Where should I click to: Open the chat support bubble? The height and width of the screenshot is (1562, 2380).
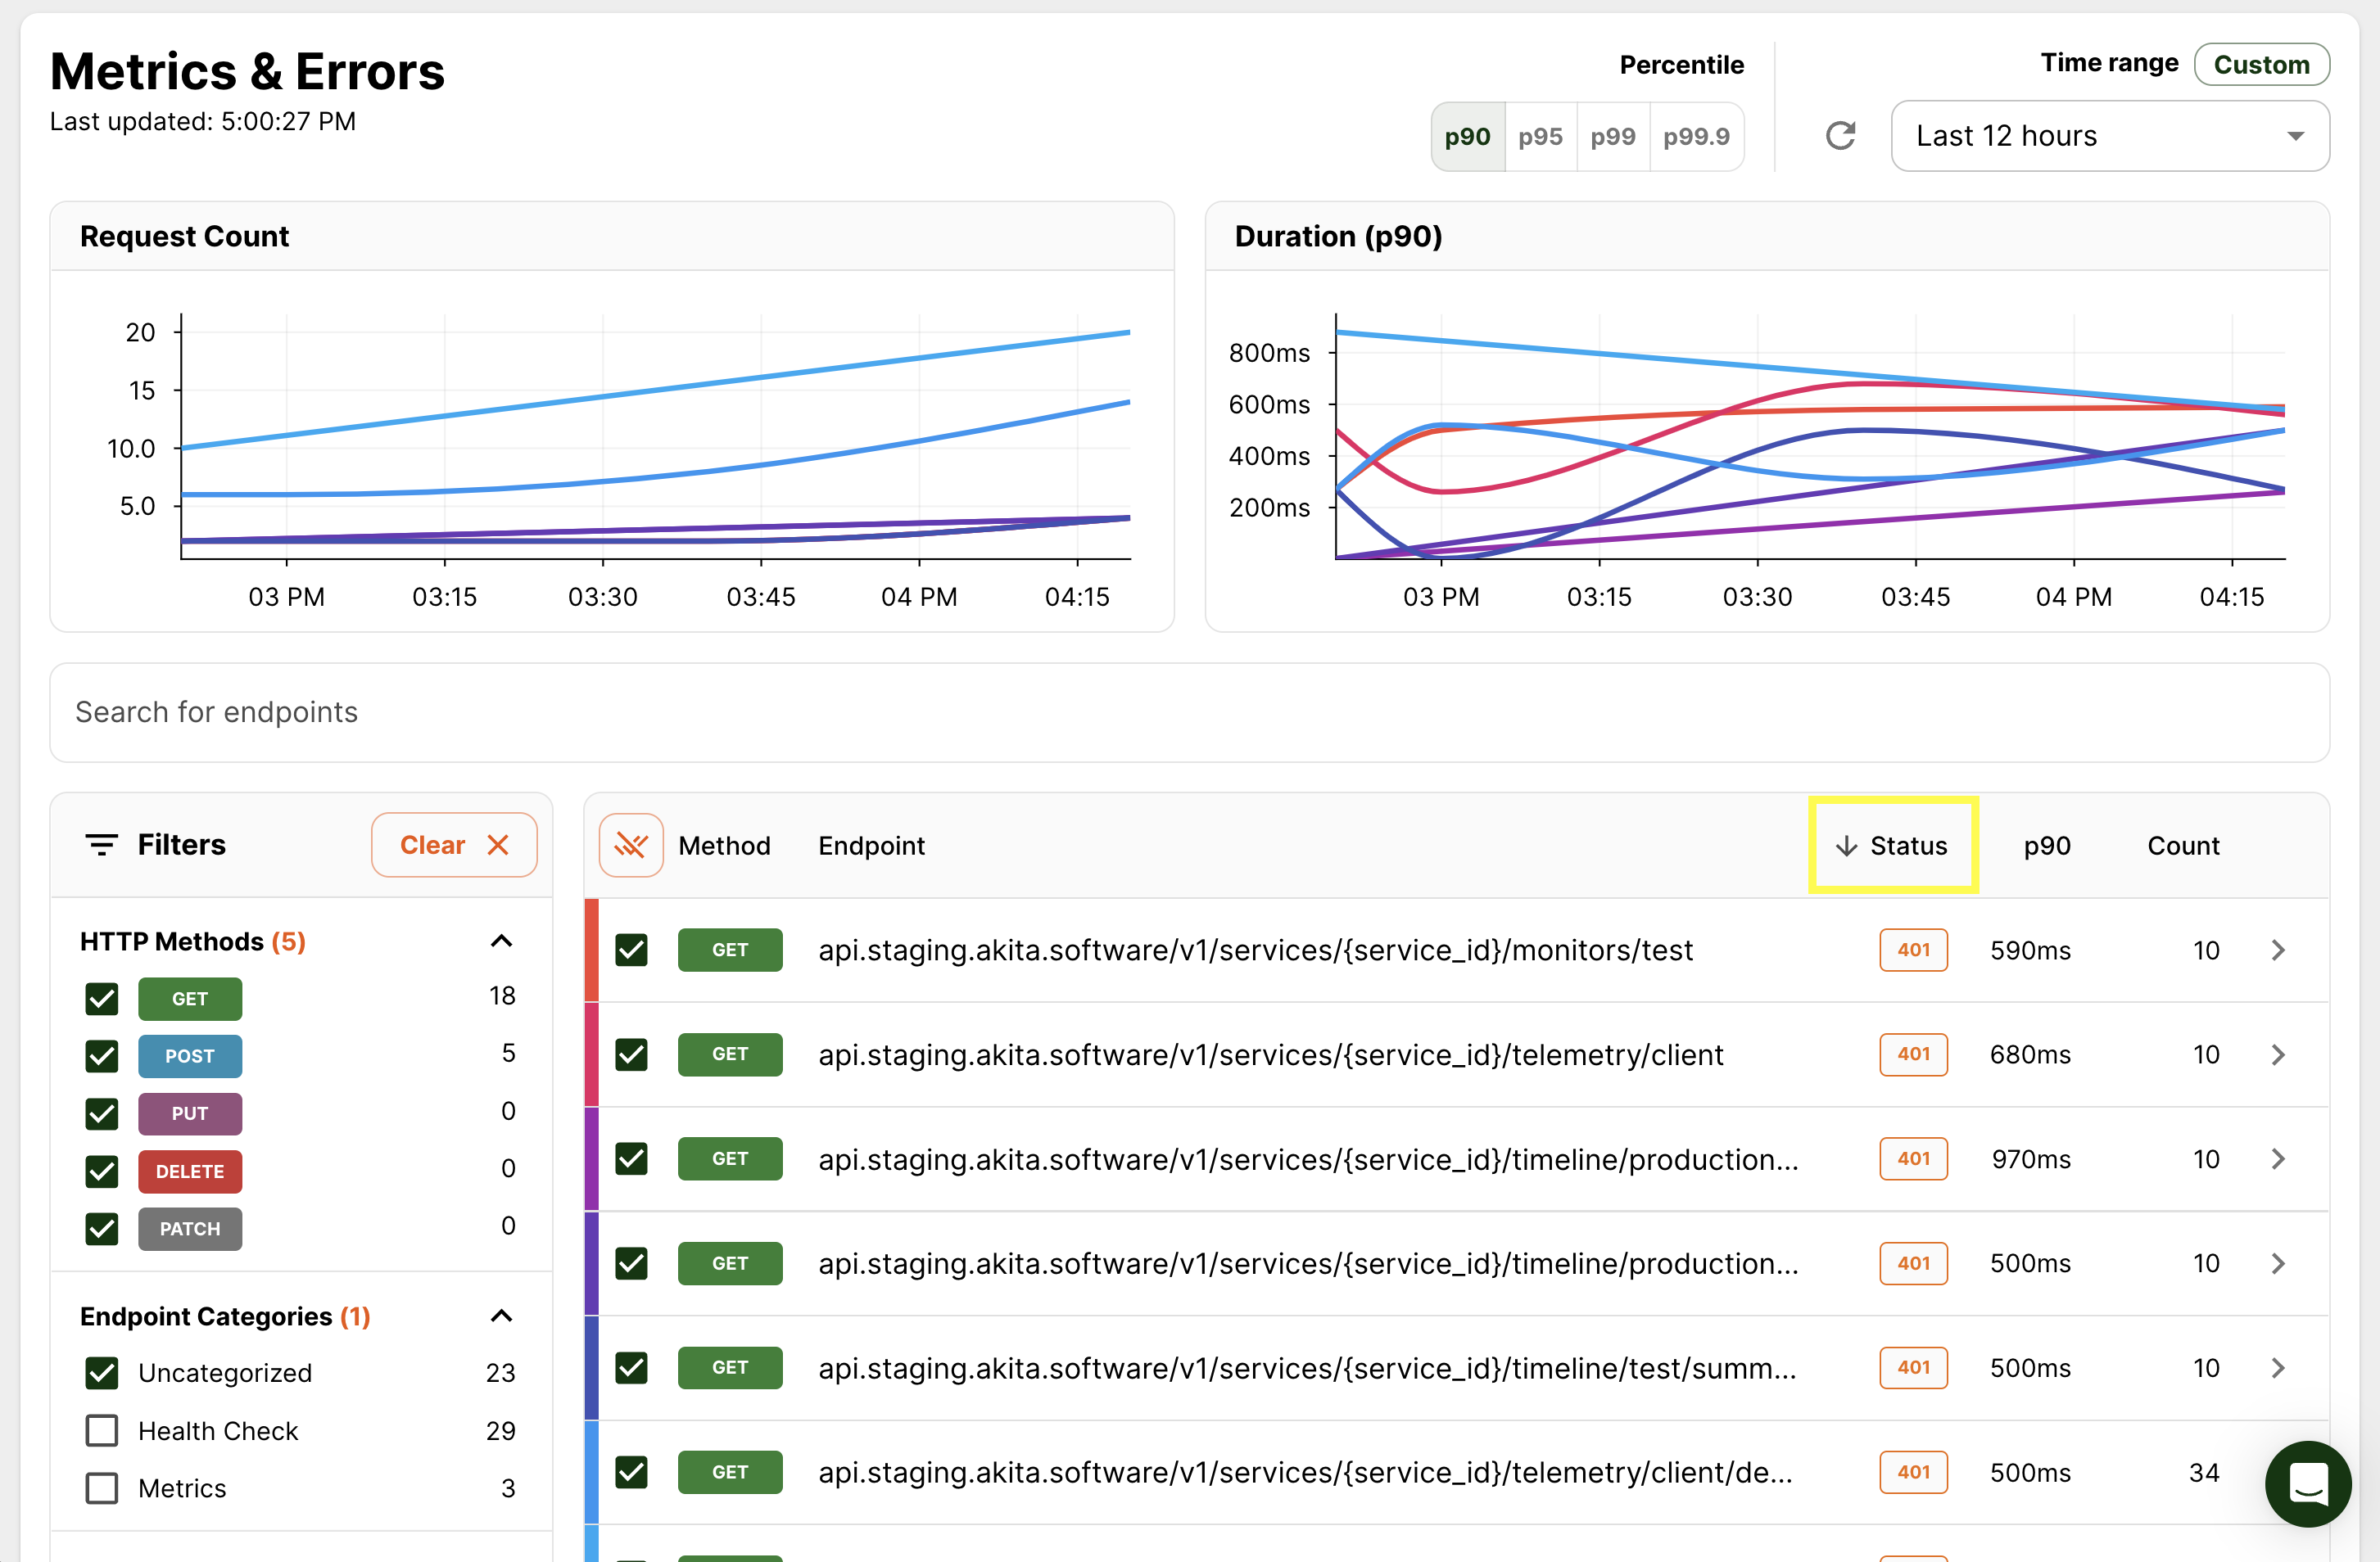click(x=2308, y=1483)
